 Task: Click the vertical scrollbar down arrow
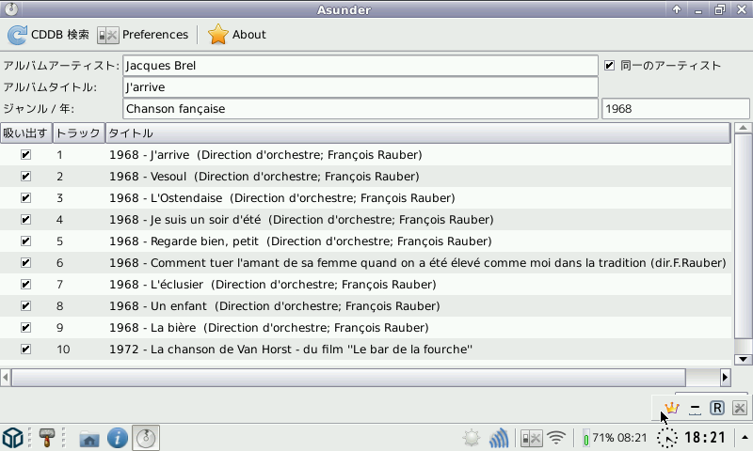tap(743, 359)
